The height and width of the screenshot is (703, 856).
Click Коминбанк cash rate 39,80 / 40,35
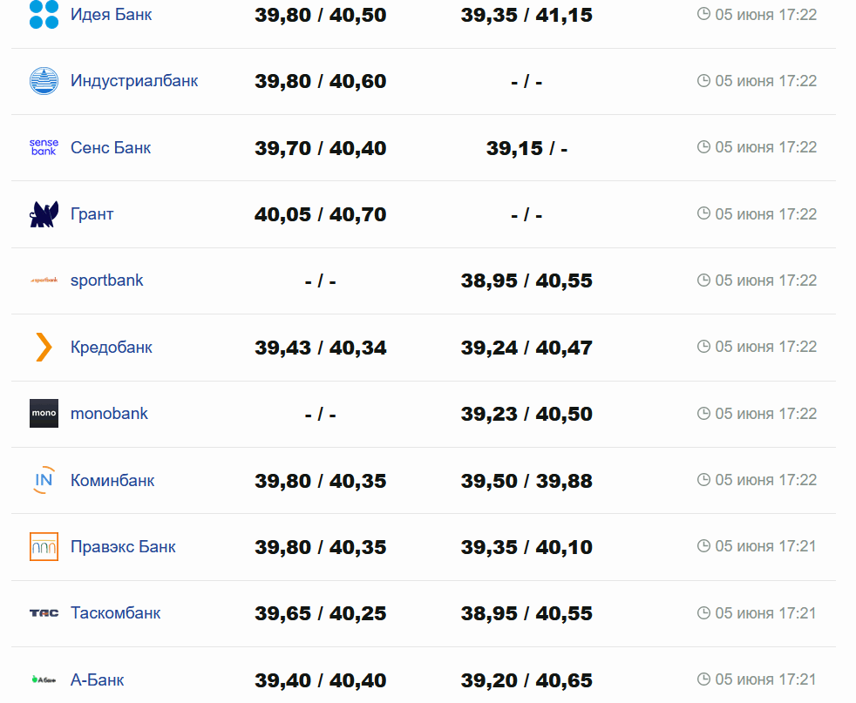point(320,481)
